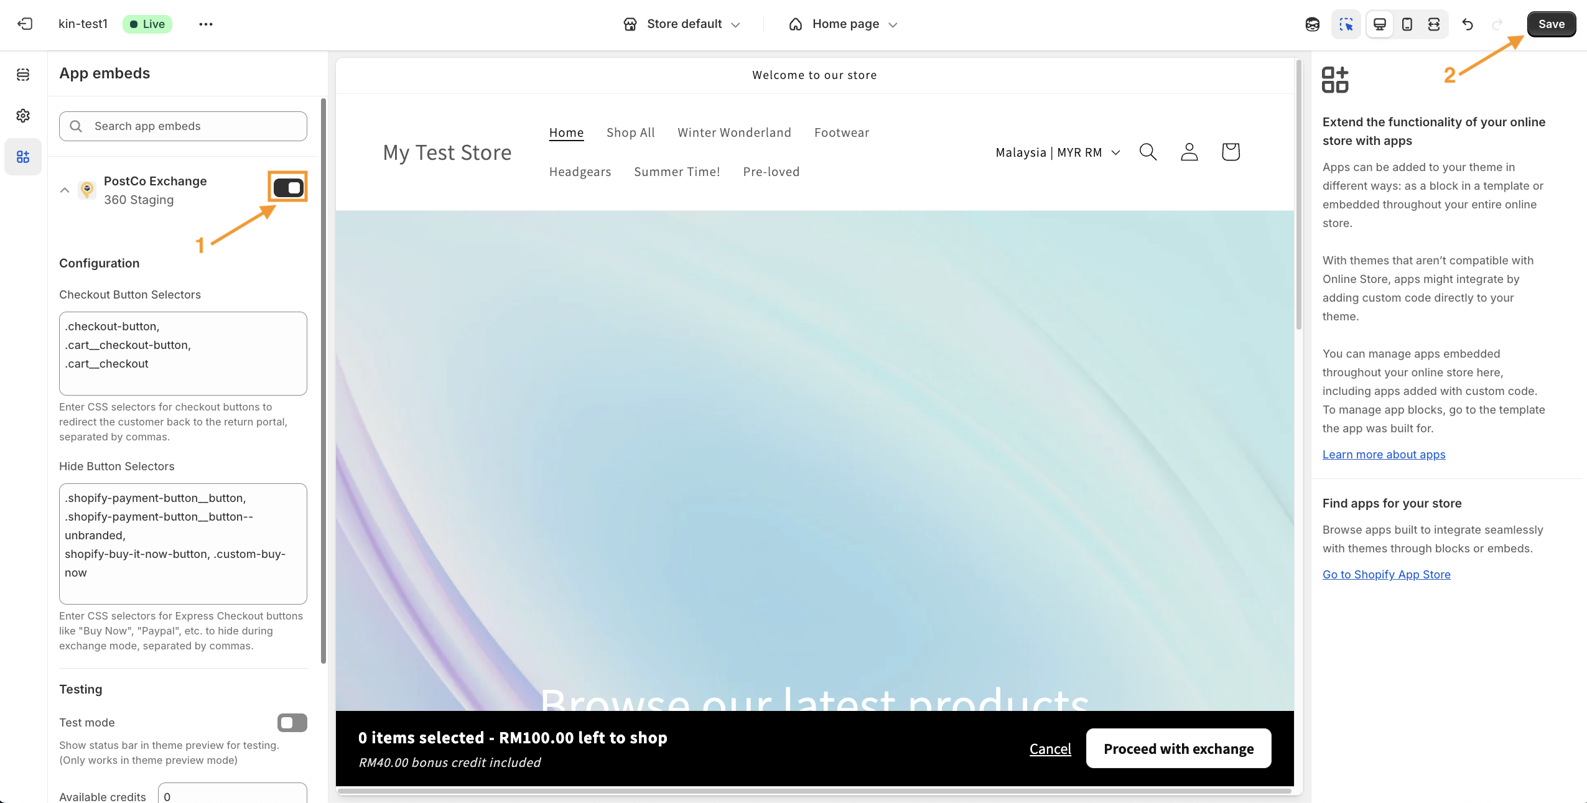
Task: Switch to mobile preview view
Action: pyautogui.click(x=1407, y=24)
